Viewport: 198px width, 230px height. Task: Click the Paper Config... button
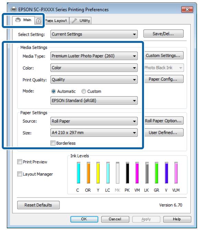164,79
